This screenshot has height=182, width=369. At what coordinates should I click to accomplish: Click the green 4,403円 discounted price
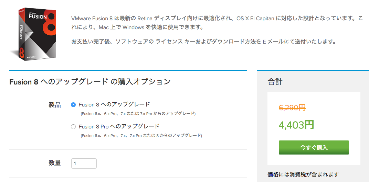point(296,125)
